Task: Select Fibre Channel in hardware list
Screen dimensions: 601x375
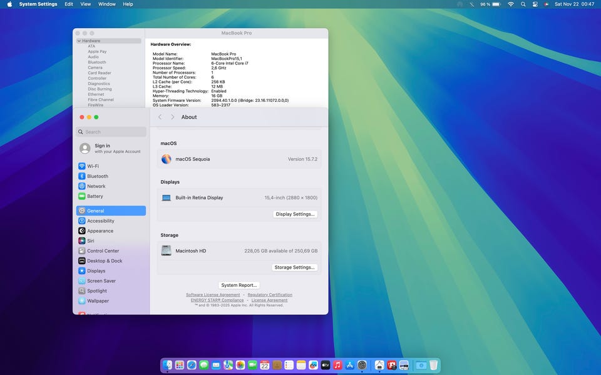Action: [x=101, y=100]
